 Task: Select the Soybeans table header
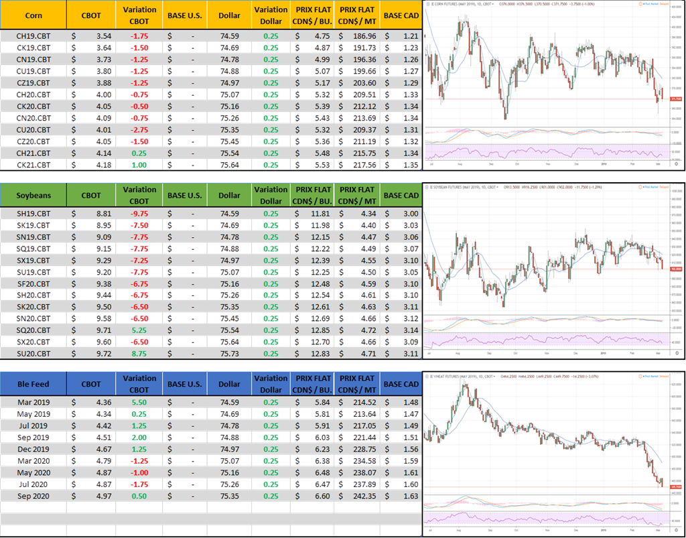pos(33,196)
